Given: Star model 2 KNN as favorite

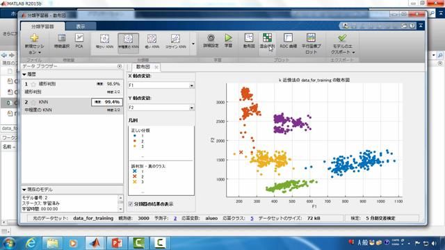Looking at the screenshot, I should point(33,102).
